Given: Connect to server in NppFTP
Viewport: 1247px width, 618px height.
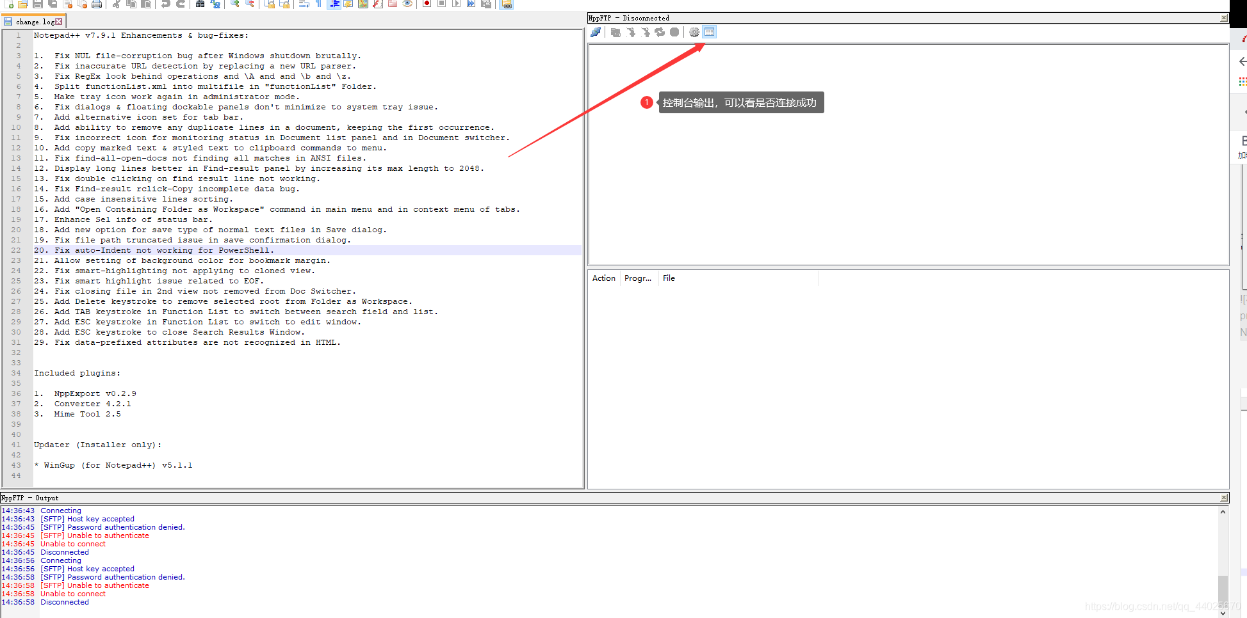Looking at the screenshot, I should point(596,32).
